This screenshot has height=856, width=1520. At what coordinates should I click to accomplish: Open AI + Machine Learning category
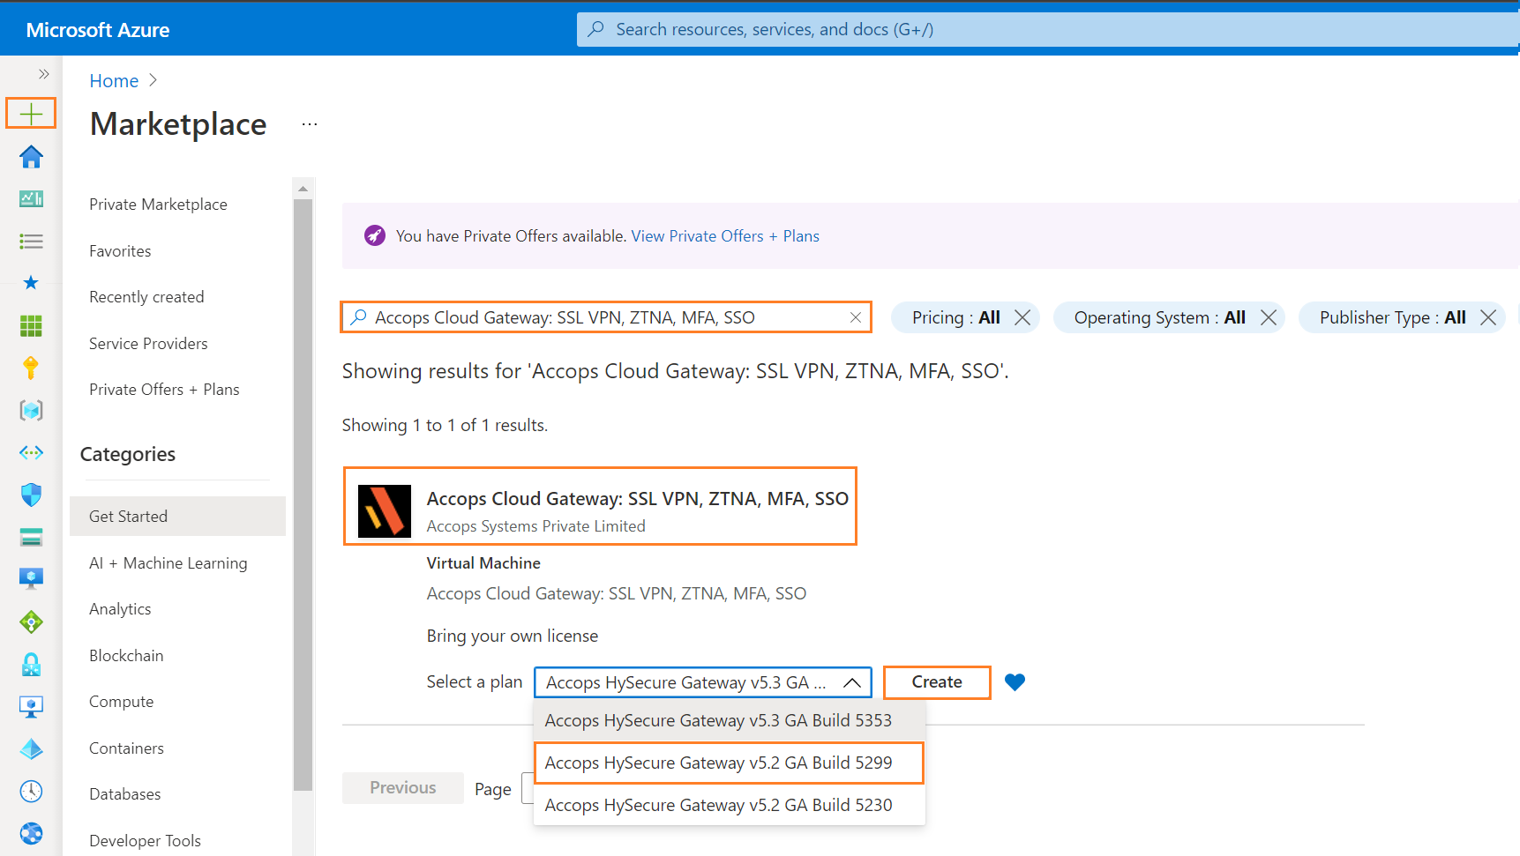coord(168,563)
